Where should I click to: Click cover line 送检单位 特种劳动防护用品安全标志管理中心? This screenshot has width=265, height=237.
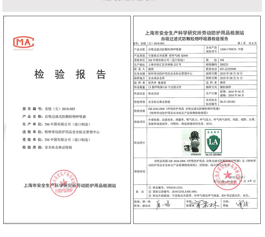pyautogui.click(x=61, y=132)
